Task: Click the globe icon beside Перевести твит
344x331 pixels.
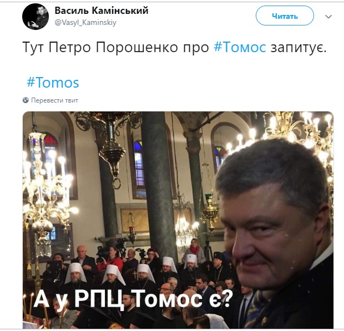Action: [x=26, y=100]
